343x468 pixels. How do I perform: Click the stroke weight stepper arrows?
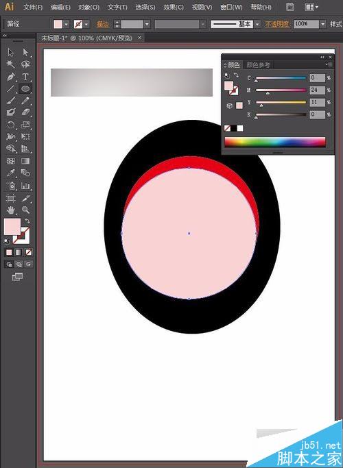117,24
